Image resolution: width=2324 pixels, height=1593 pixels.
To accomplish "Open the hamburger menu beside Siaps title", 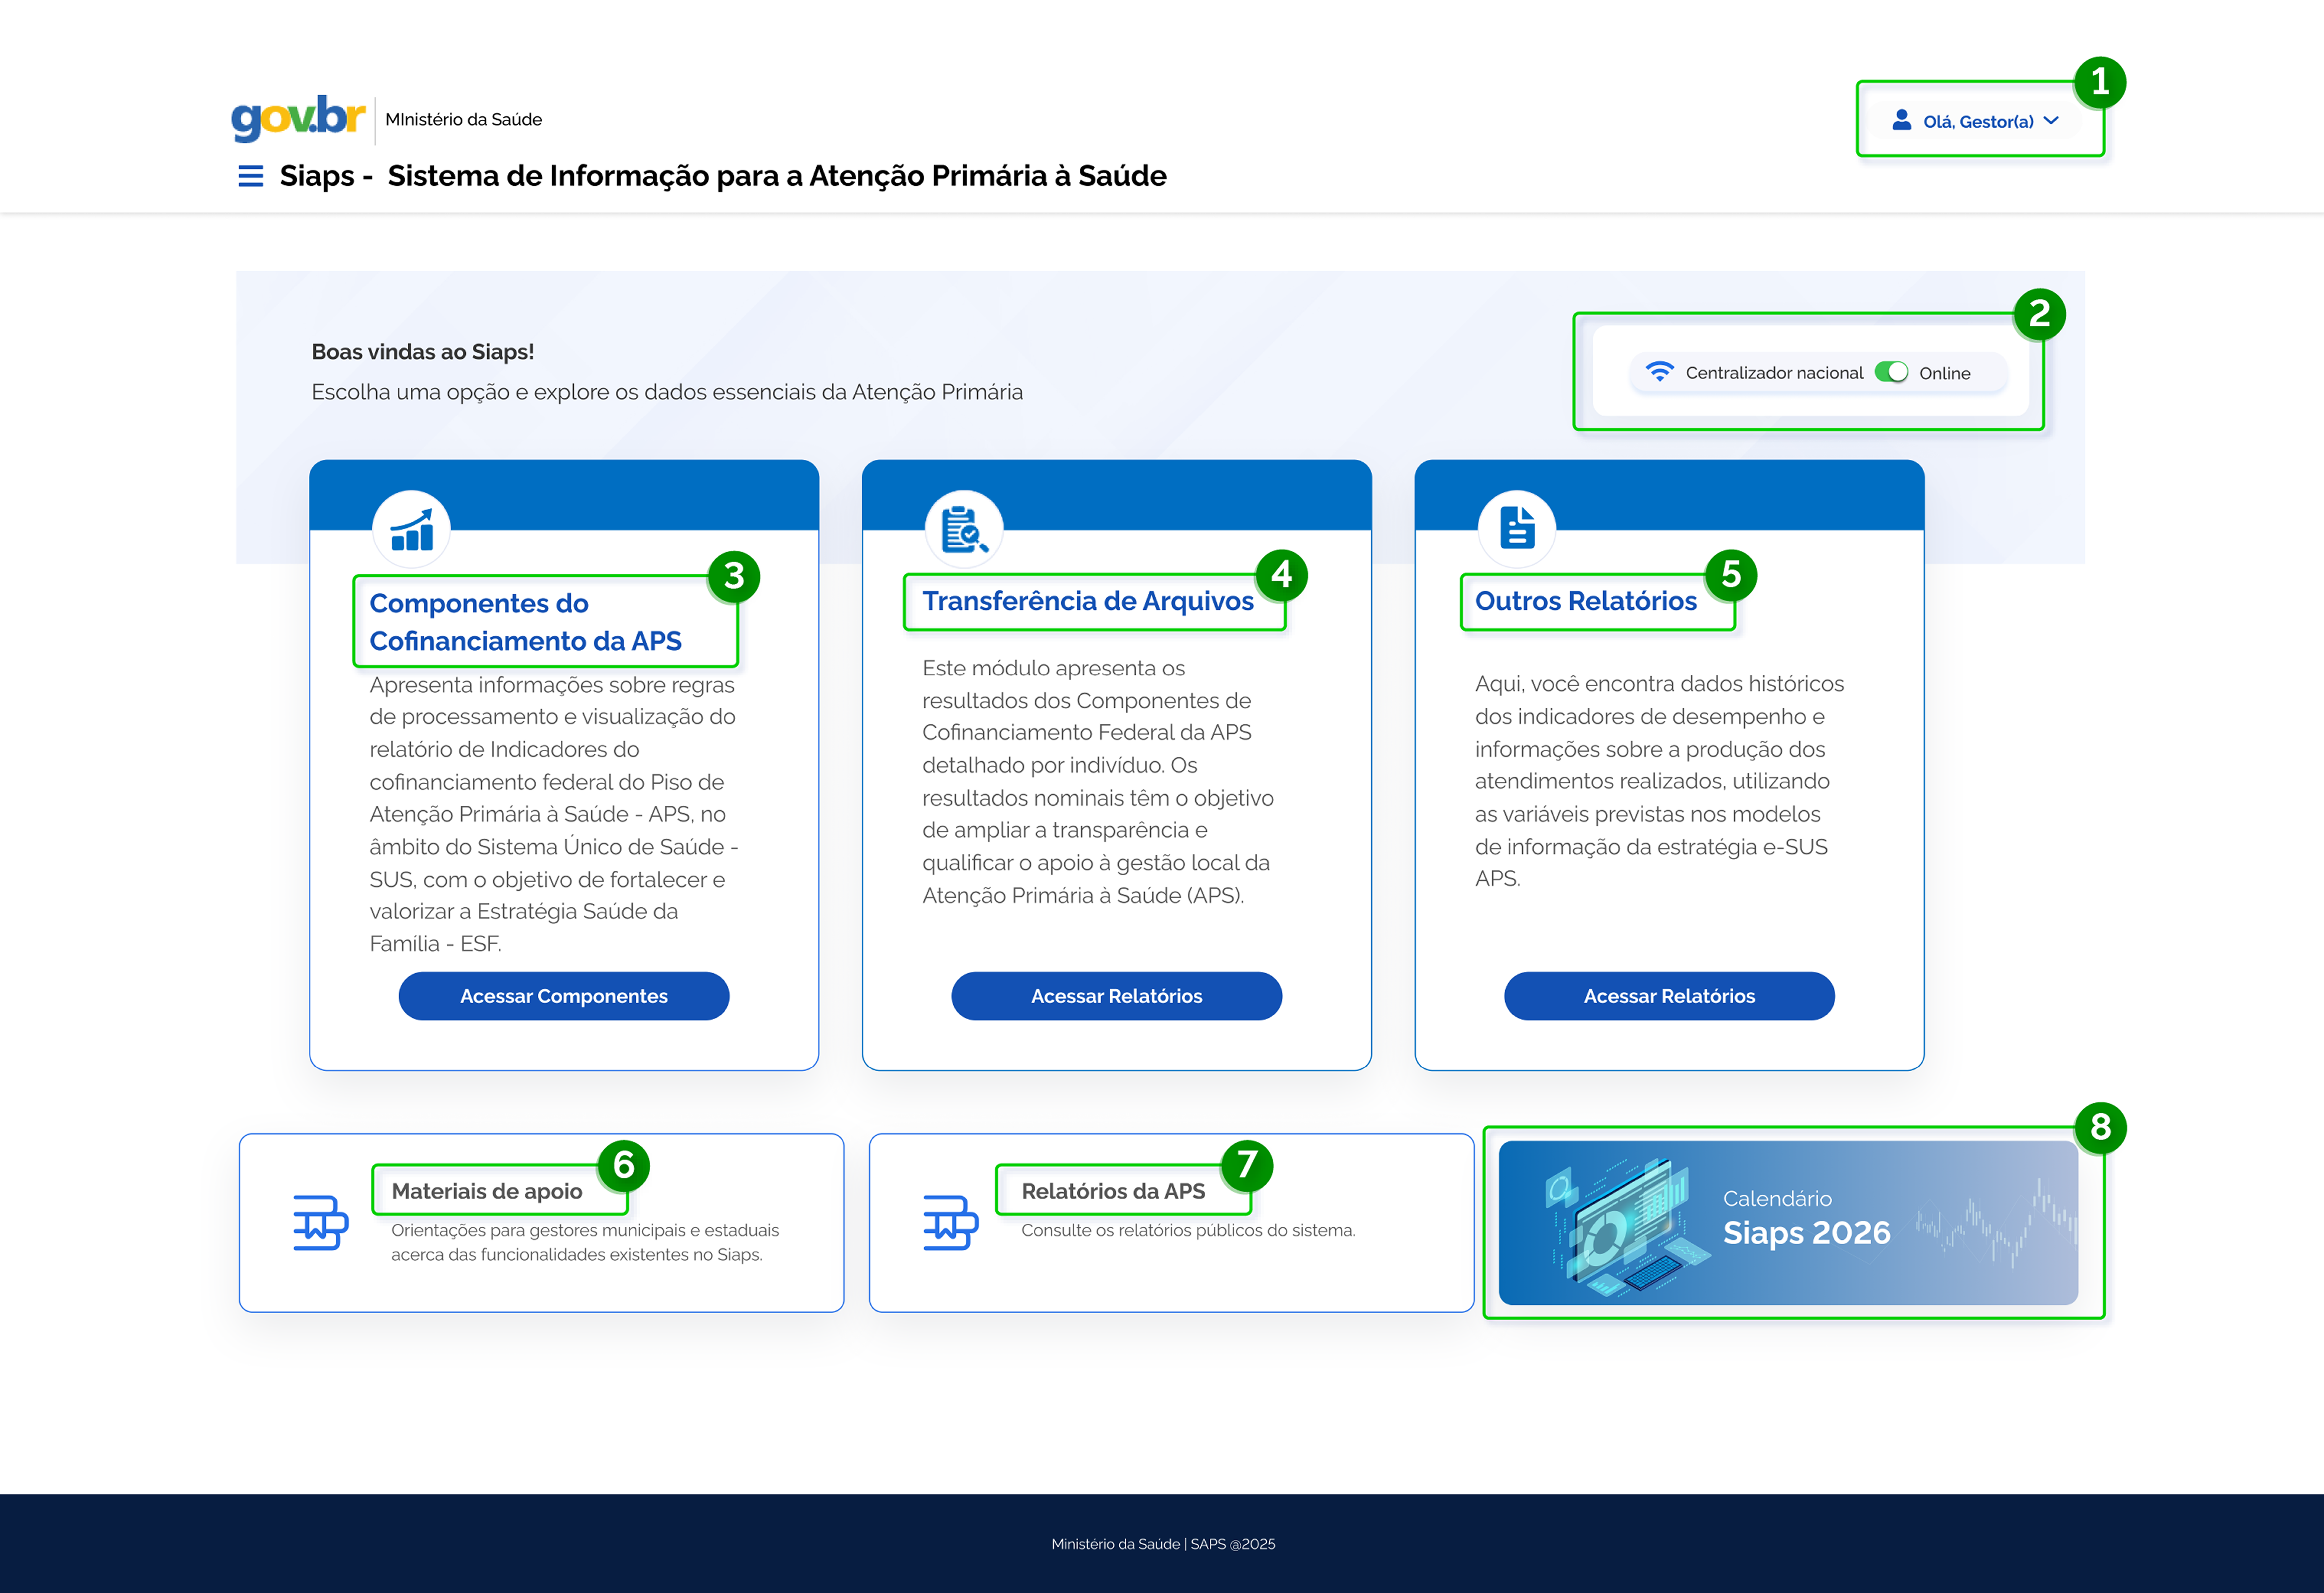I will 250,176.
